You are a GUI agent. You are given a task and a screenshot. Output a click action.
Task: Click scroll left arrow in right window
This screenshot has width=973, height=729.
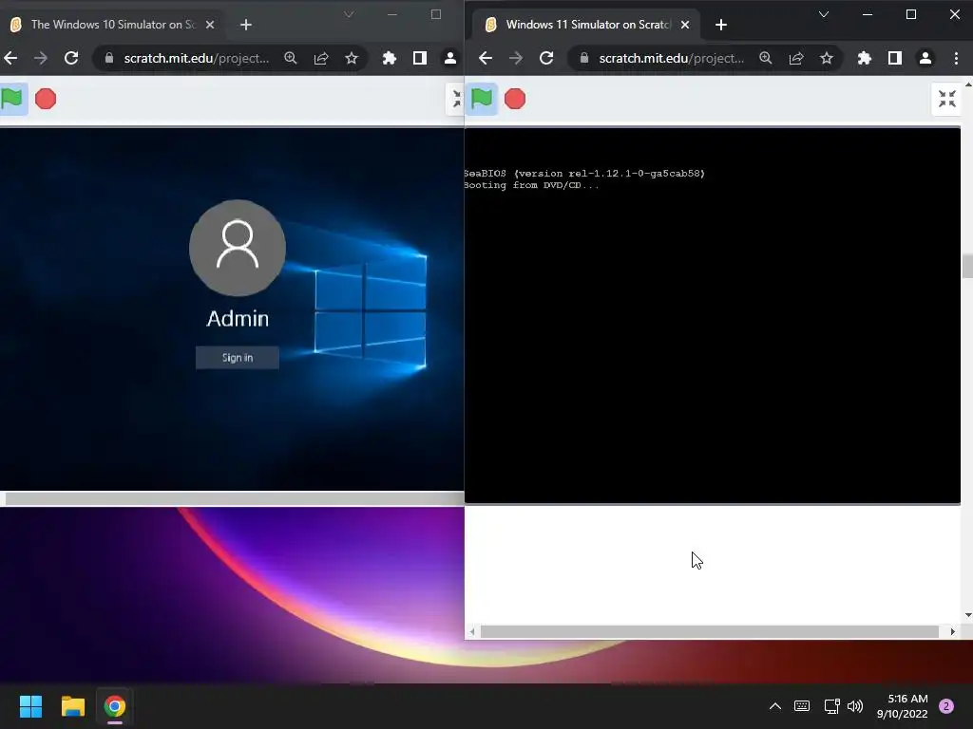[472, 631]
